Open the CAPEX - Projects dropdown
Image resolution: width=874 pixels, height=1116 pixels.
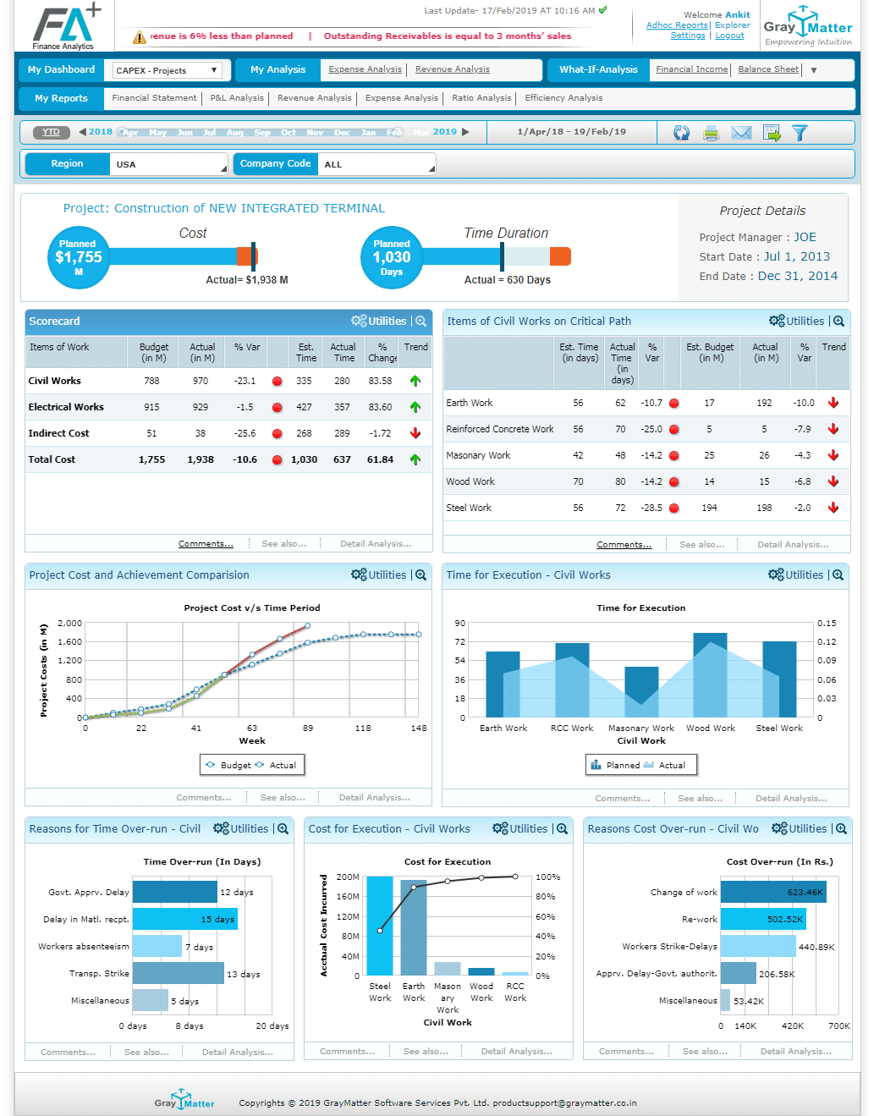pyautogui.click(x=167, y=70)
